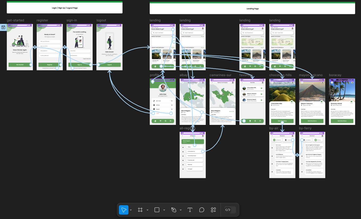The width and height of the screenshot is (361, 219).
Task: Select the Frame tool
Action: tap(140, 210)
